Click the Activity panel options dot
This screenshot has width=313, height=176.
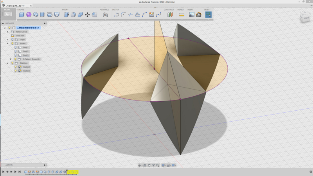[x=45, y=165]
